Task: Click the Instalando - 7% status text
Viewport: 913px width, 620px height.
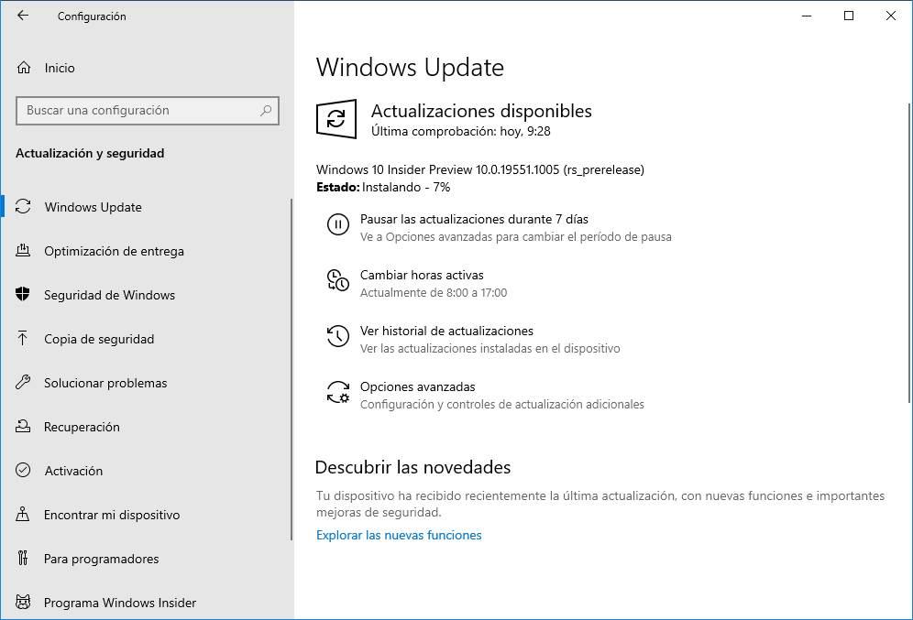Action: coord(406,187)
